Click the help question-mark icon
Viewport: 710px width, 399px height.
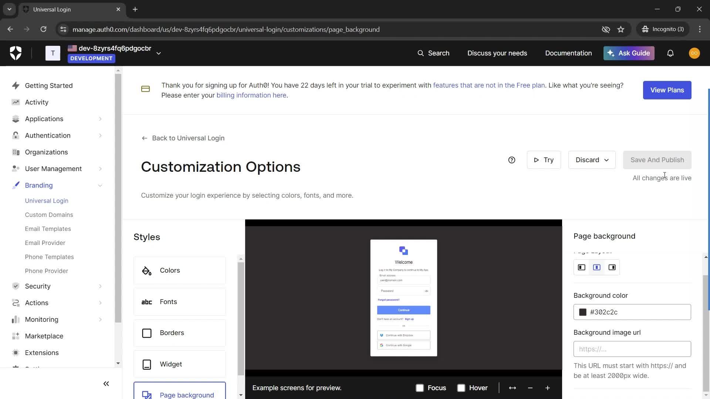point(512,160)
